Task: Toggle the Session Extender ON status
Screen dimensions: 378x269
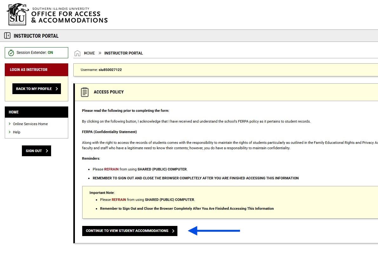Action: point(50,53)
